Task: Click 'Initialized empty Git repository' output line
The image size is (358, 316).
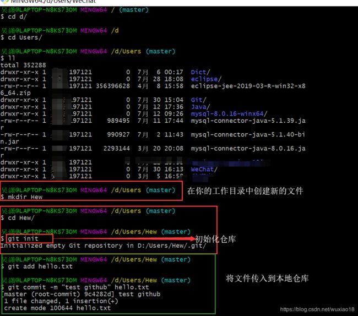Action: pyautogui.click(x=103, y=246)
